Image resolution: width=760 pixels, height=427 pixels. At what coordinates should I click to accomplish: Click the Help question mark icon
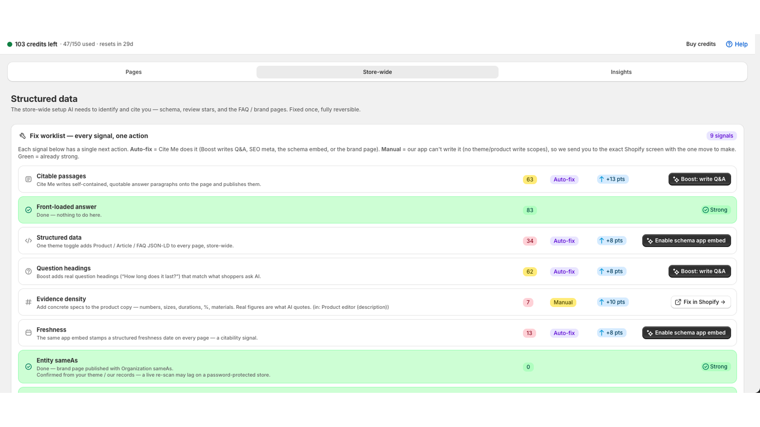pyautogui.click(x=729, y=44)
